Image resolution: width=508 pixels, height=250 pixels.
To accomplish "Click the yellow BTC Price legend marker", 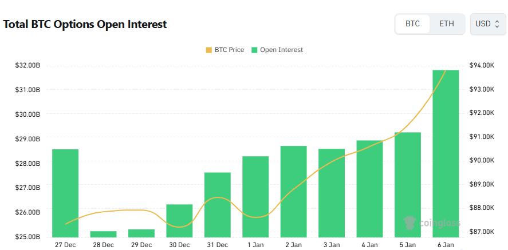I will coord(208,50).
